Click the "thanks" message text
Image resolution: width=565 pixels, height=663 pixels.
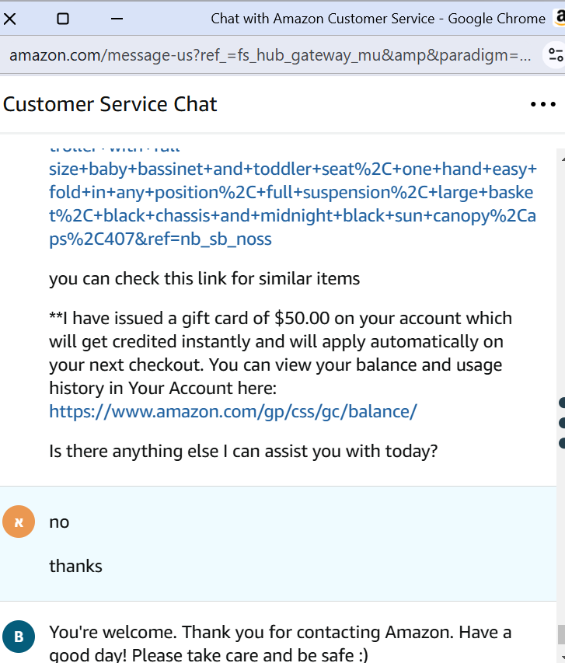[x=75, y=566]
